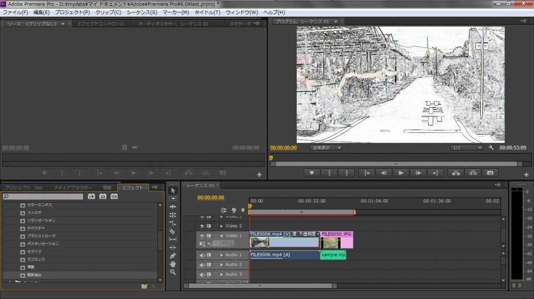This screenshot has width=534, height=299.
Task: Select the Slip tool
Action: click(x=173, y=240)
